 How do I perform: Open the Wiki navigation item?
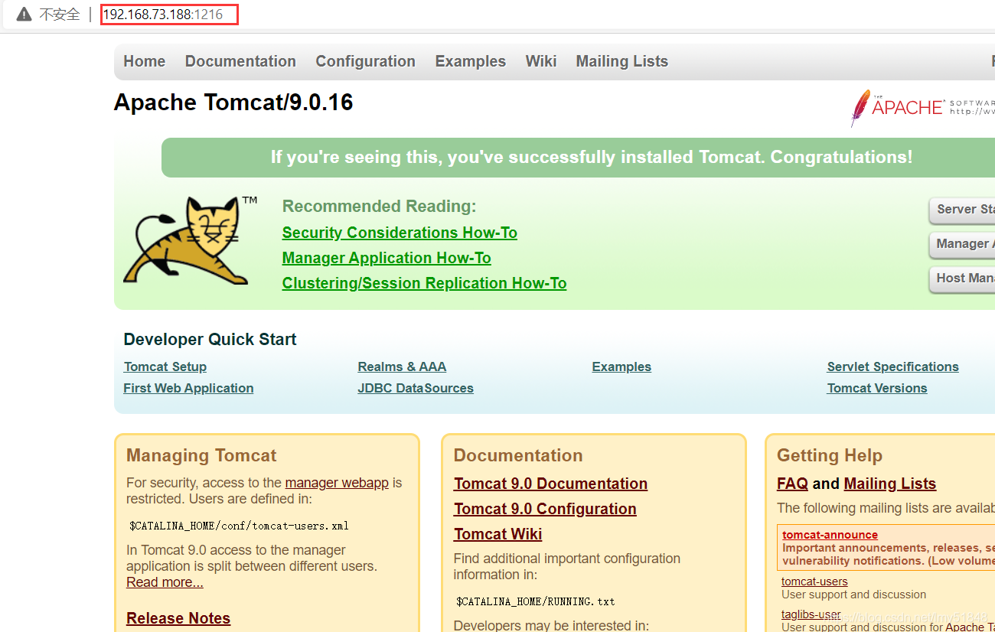pos(541,61)
